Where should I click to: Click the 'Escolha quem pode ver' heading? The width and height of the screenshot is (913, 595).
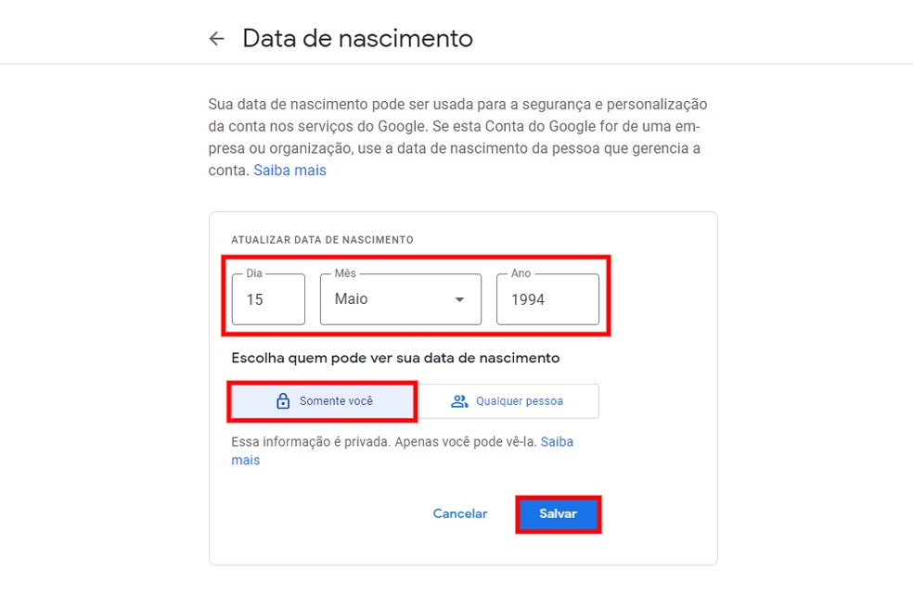pos(395,358)
